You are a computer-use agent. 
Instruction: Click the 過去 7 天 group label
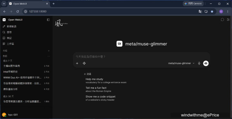tap(8, 61)
